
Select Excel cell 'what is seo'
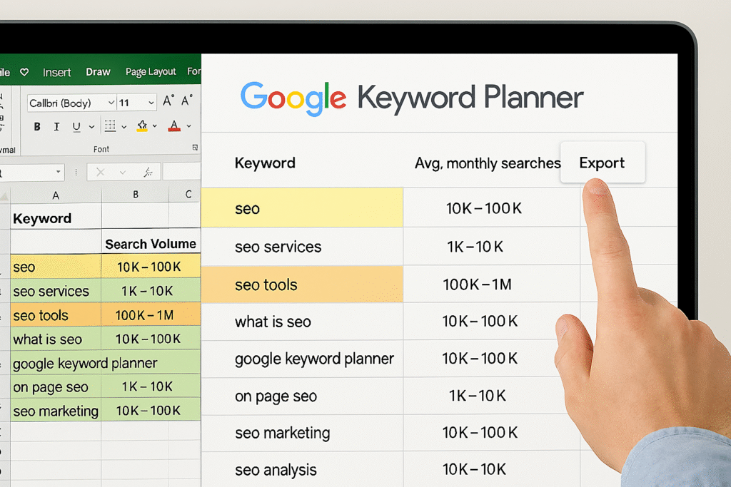coord(56,339)
